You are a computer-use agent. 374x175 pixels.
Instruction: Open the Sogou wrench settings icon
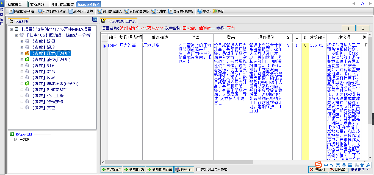(368, 165)
